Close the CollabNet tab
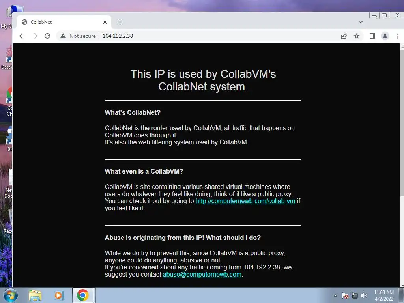This screenshot has height=303, width=404. pyautogui.click(x=105, y=22)
